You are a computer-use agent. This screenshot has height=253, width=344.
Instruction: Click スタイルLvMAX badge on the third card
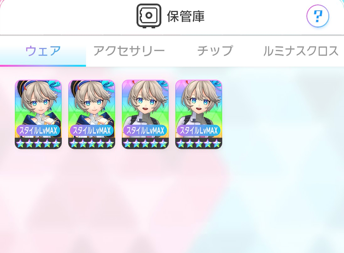[145, 131]
